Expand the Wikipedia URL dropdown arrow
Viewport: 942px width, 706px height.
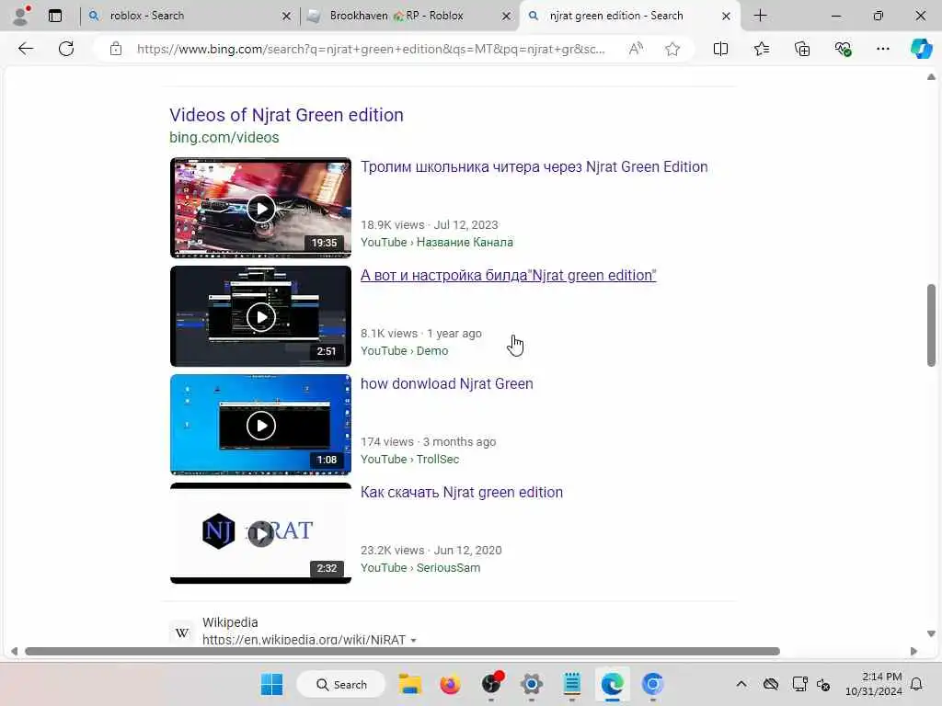(413, 641)
